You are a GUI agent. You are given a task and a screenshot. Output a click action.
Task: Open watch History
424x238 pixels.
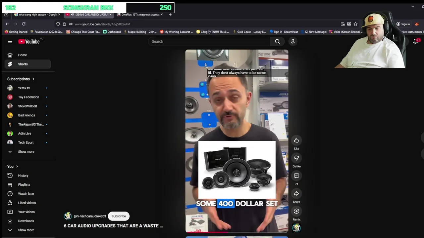click(28, 176)
